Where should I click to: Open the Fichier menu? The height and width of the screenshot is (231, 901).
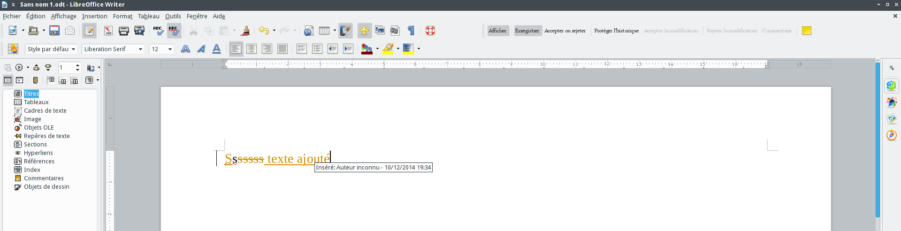pos(12,16)
